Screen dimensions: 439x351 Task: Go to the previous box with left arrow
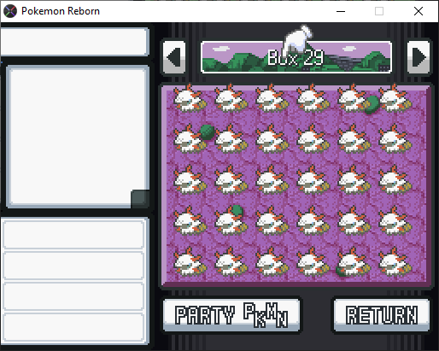174,57
